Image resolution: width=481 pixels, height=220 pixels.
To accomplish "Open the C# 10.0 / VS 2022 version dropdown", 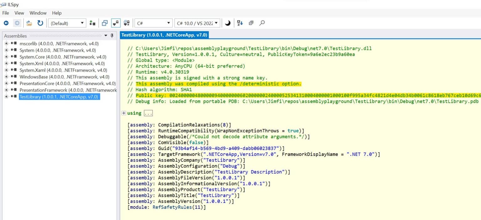I will tap(197, 23).
